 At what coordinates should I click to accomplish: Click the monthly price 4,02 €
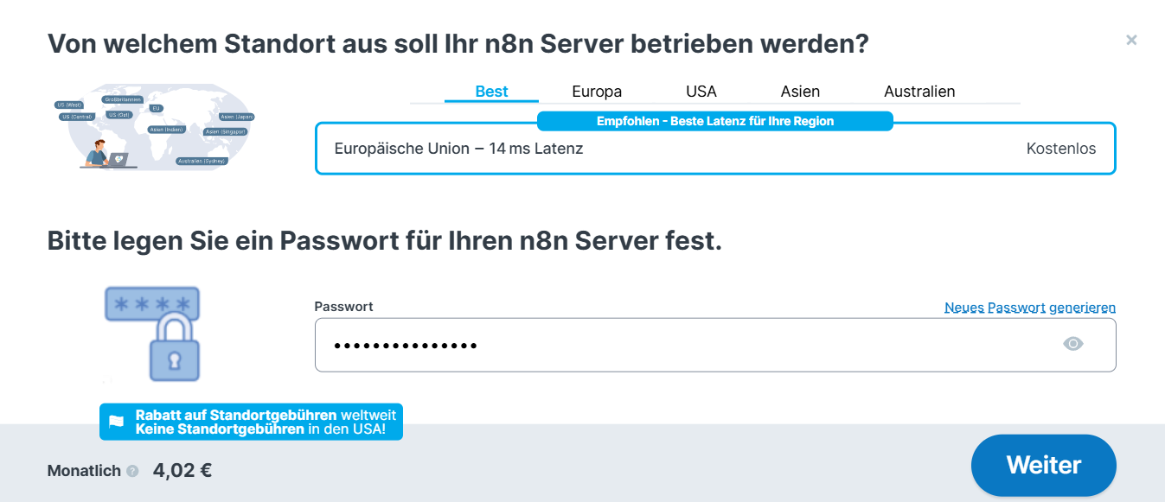[182, 471]
